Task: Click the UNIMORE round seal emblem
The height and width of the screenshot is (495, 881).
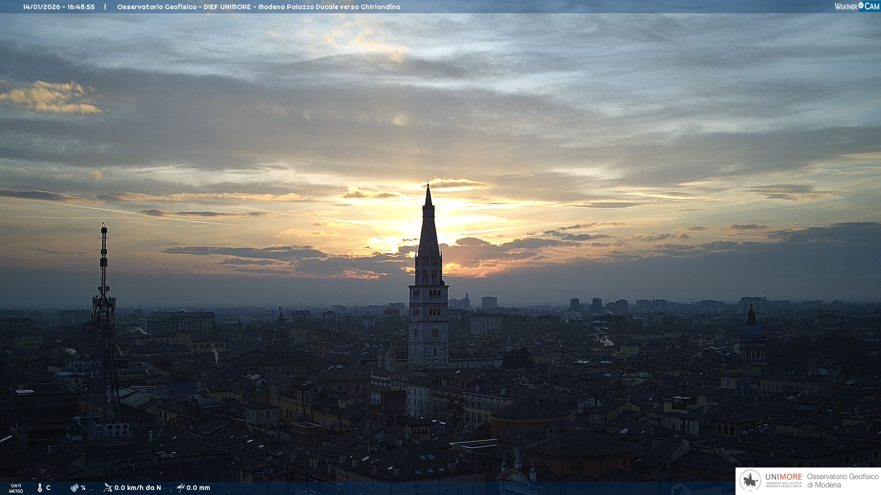Action: (x=751, y=481)
